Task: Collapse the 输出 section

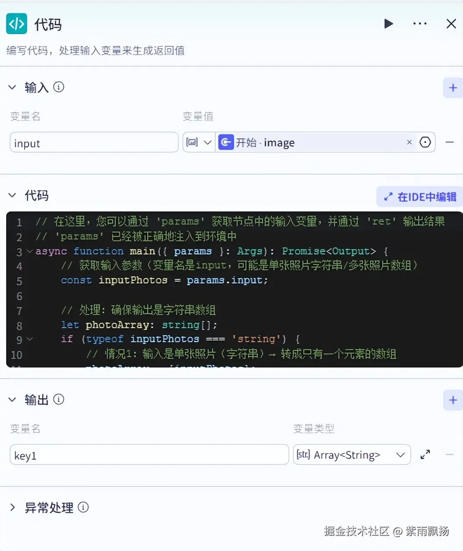Action: [x=12, y=399]
